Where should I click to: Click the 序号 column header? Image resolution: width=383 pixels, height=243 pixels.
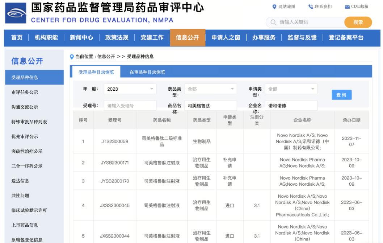click(83, 120)
